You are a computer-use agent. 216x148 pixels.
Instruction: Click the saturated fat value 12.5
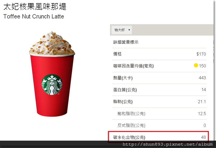point(202,114)
